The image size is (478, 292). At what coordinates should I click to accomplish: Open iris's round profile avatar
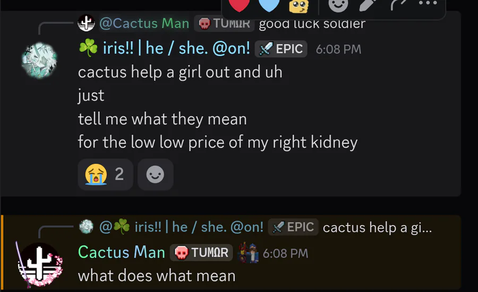39,60
